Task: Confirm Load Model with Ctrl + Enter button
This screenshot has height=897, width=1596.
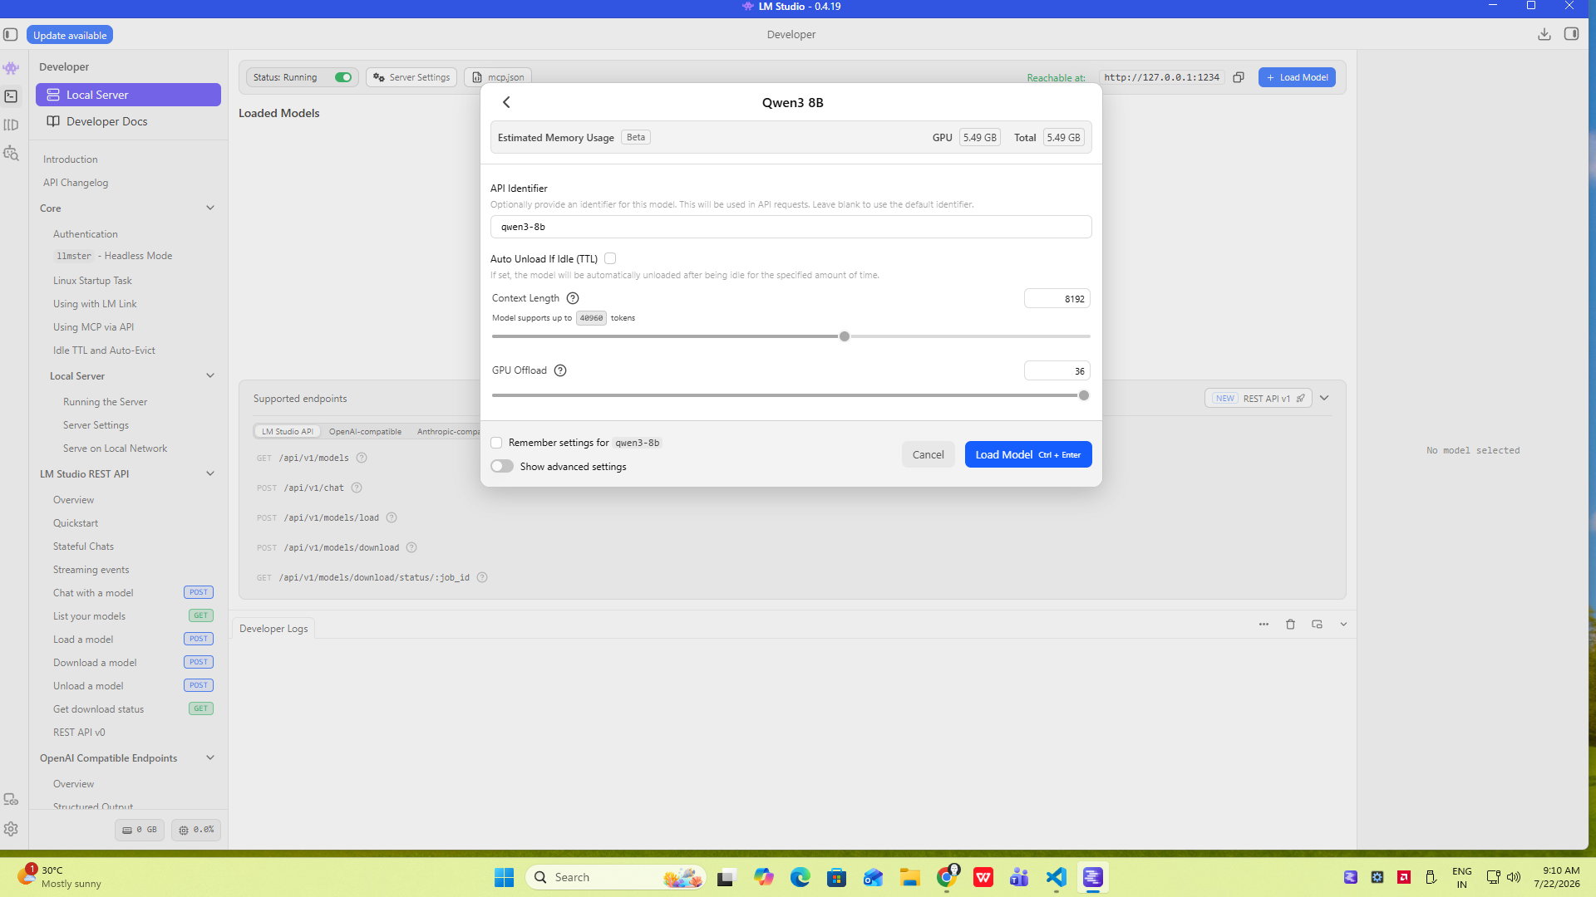Action: [1028, 454]
